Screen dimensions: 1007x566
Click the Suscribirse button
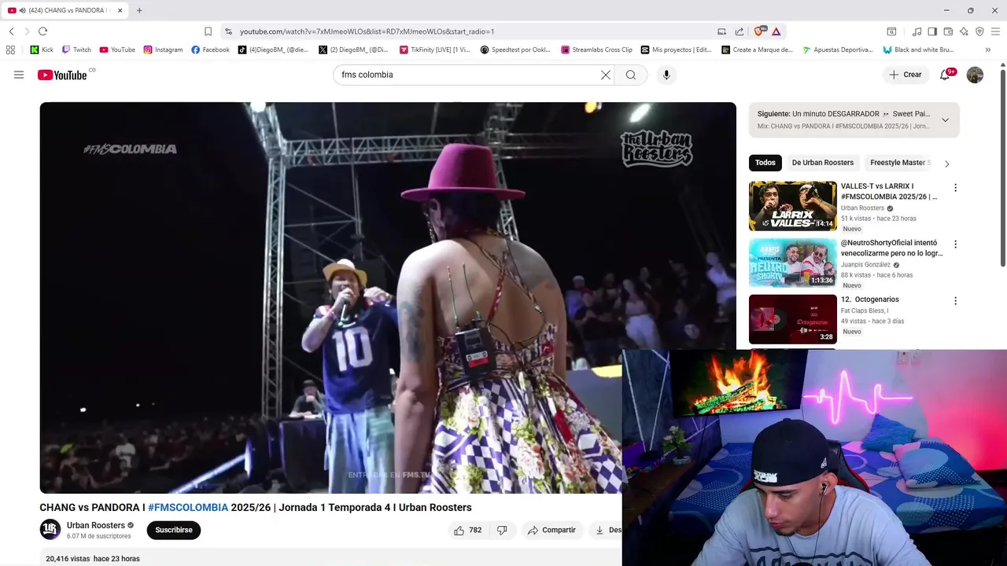(174, 530)
